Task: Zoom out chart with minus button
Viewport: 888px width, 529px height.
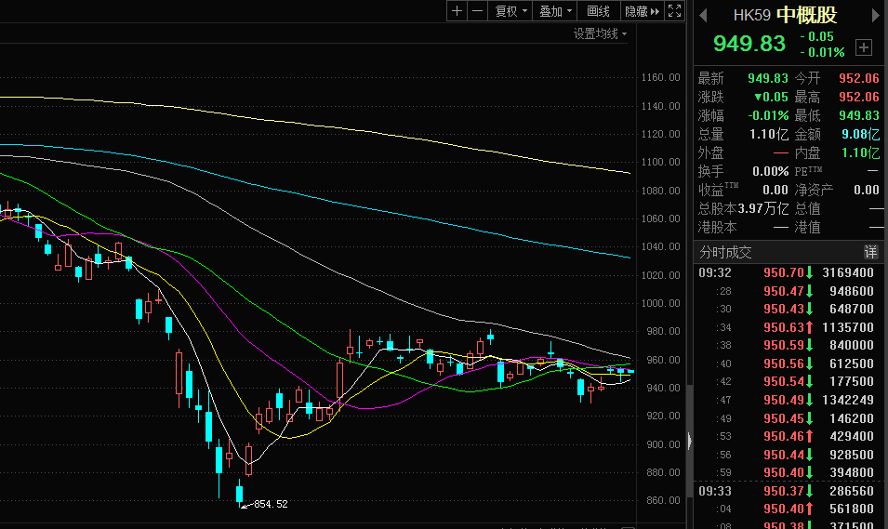Action: click(x=477, y=11)
